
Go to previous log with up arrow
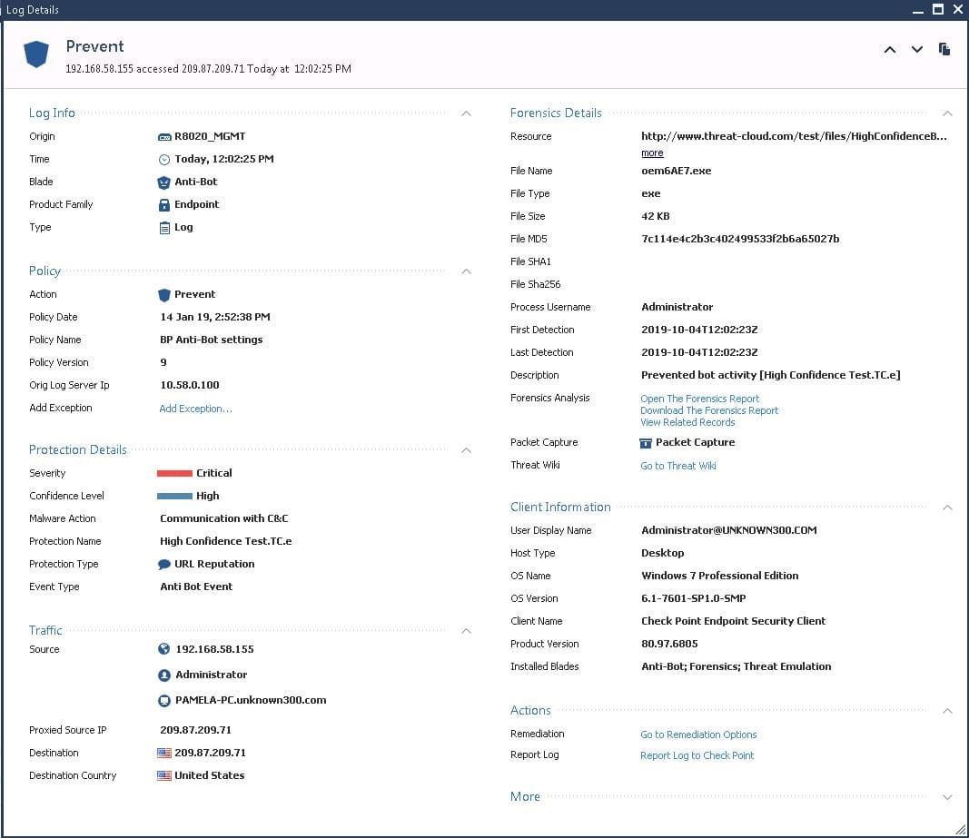[890, 50]
